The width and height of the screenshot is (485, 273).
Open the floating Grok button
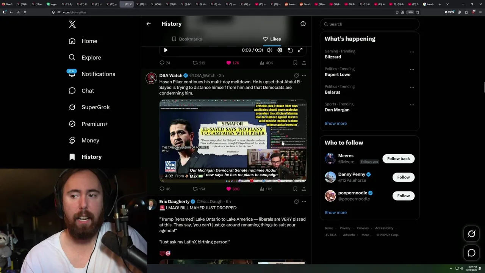[x=471, y=234]
